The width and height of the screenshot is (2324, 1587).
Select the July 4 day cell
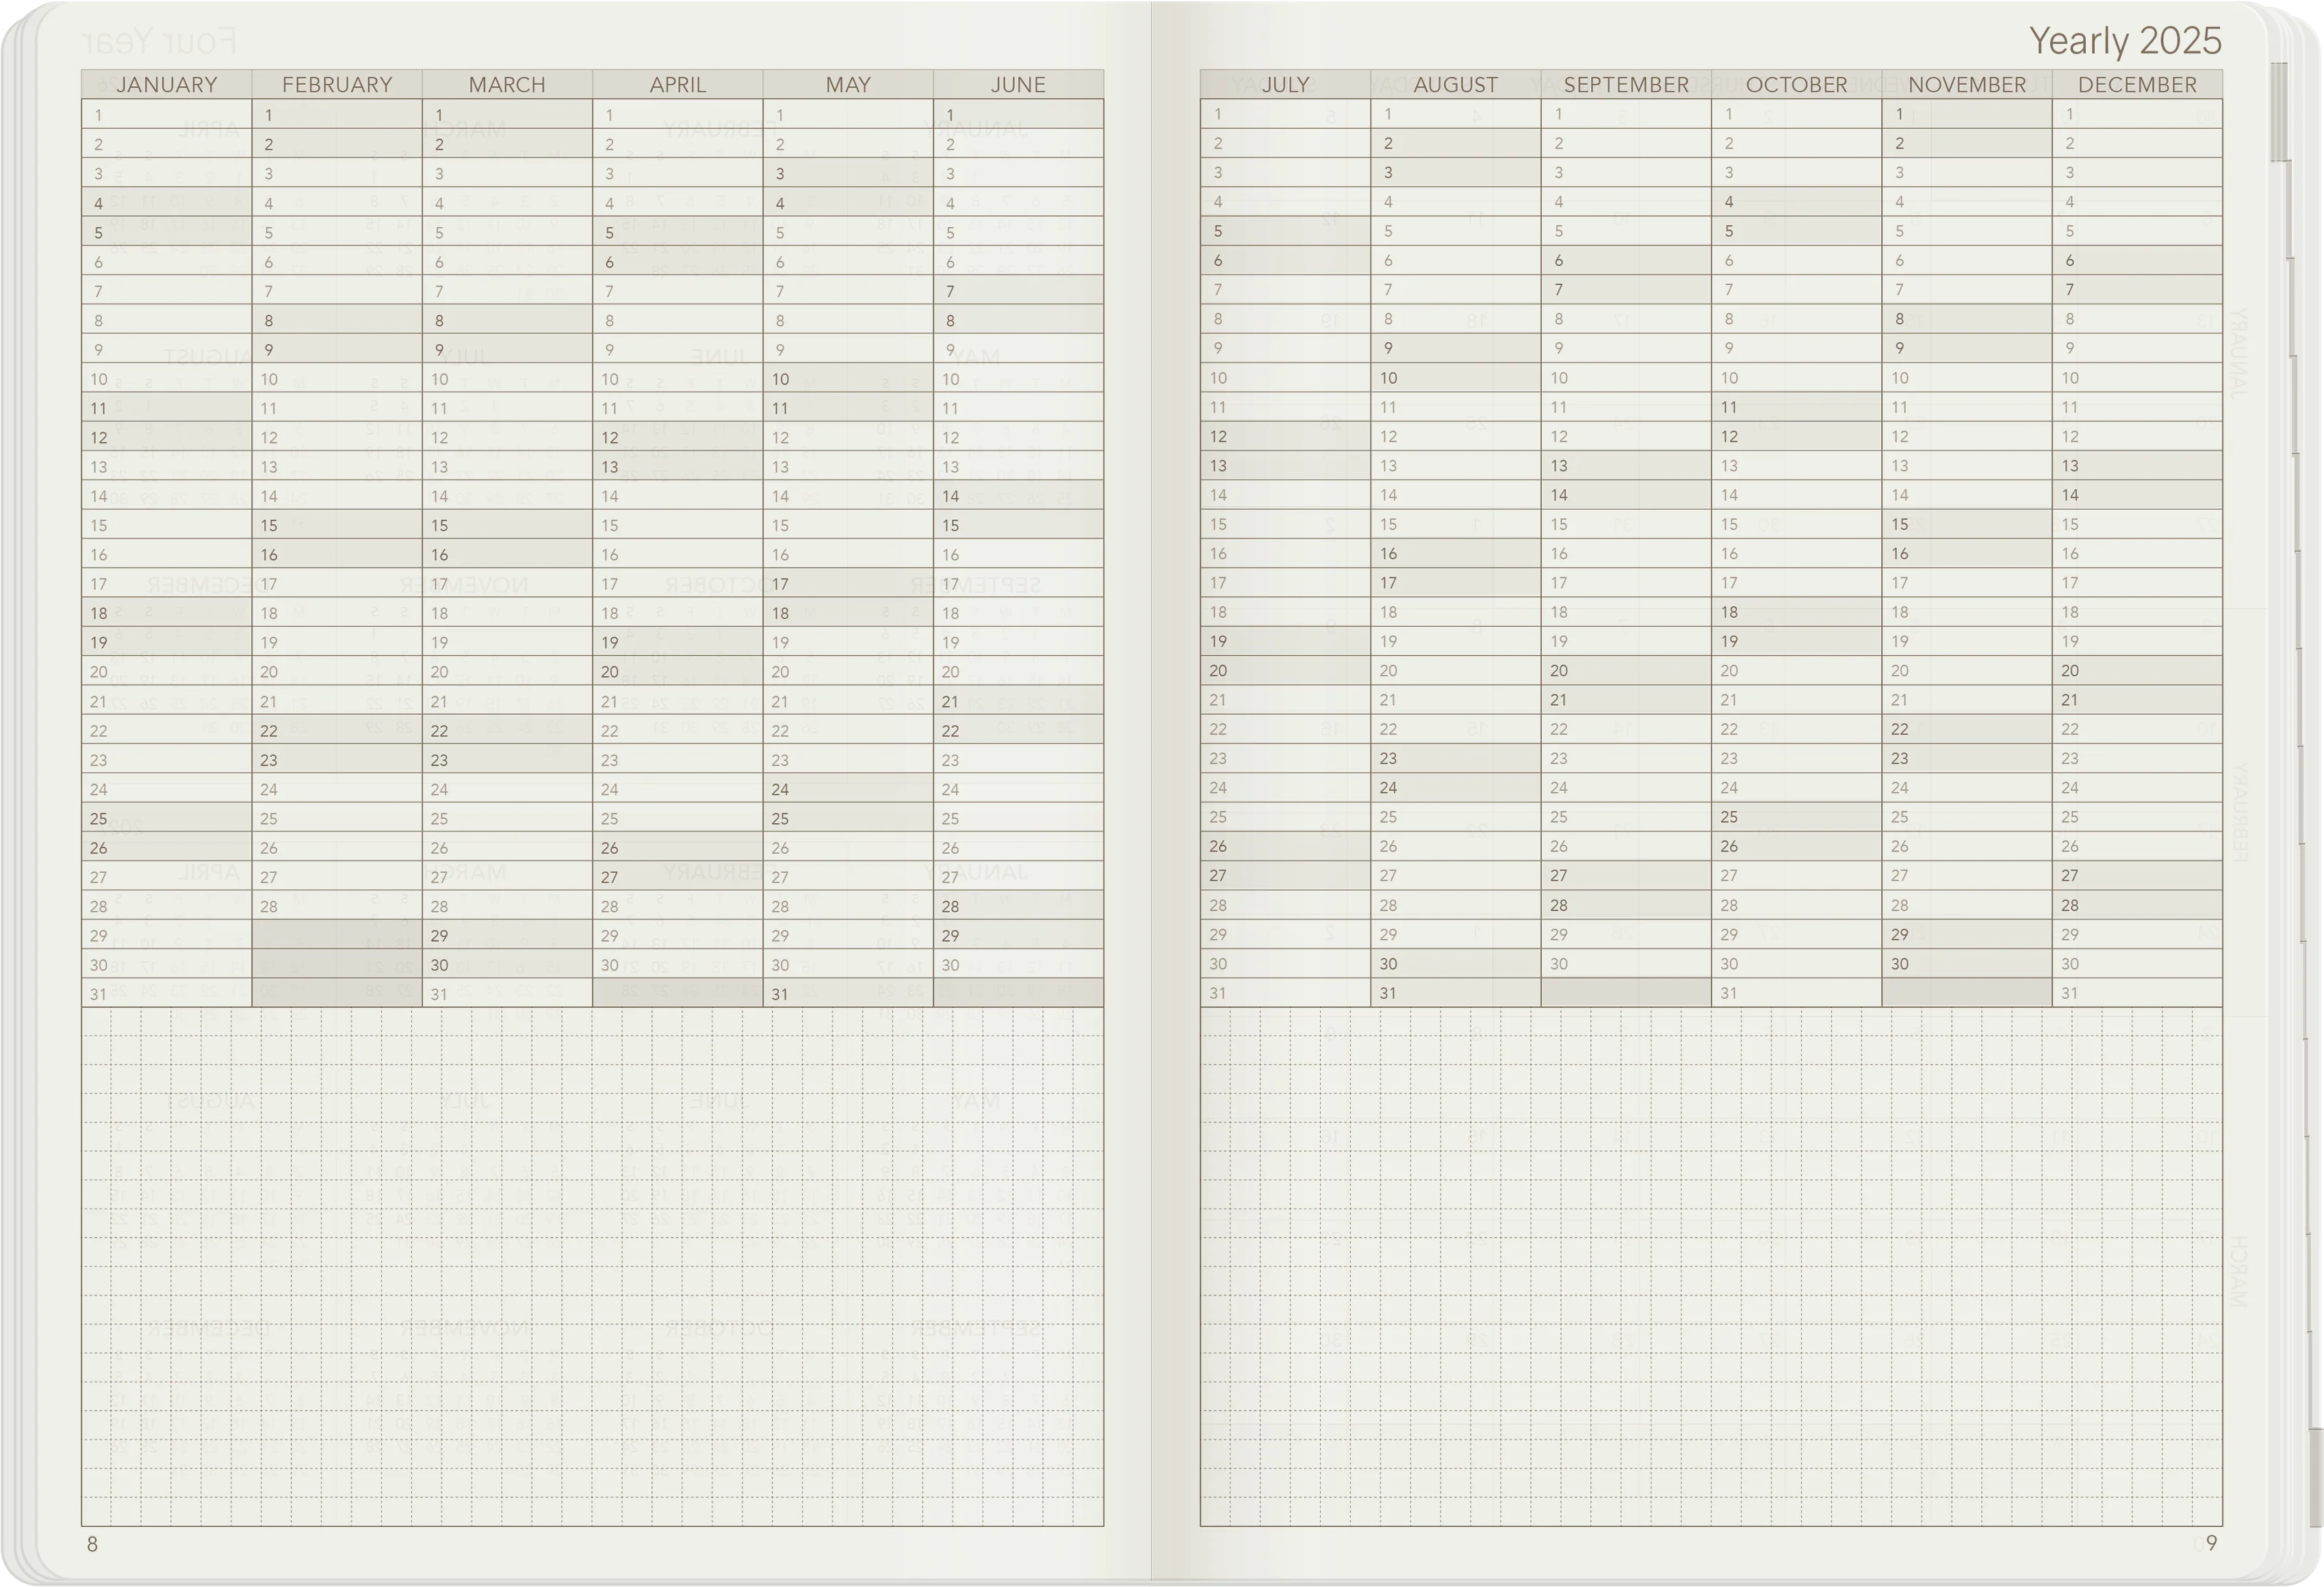1285,202
